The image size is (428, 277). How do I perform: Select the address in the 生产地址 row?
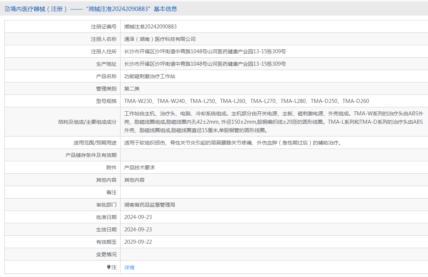[x=205, y=64]
